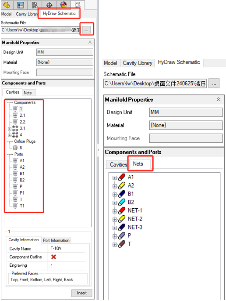Select component 2.1 in Cavities tree
Image resolution: width=226 pixels, height=301 pixels.
(22, 116)
